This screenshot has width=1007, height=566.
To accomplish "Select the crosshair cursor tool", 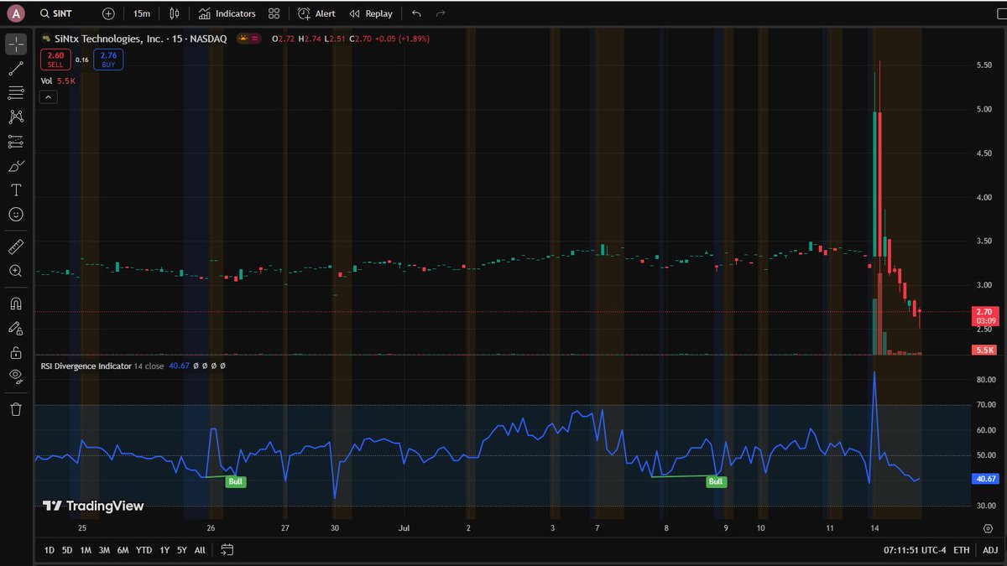I will coord(16,44).
